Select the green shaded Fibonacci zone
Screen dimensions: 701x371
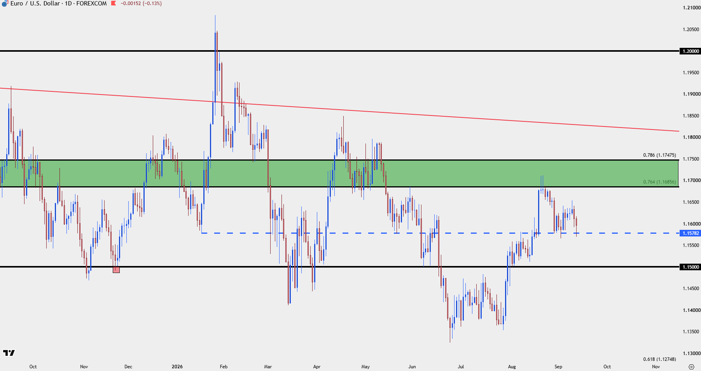pyautogui.click(x=339, y=173)
